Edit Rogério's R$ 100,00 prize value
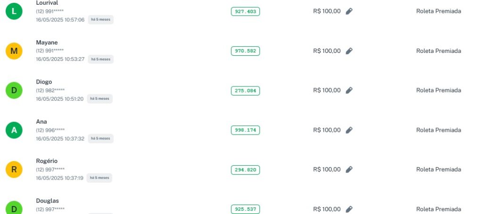Viewport: 483px width, 214px height. pyautogui.click(x=349, y=170)
